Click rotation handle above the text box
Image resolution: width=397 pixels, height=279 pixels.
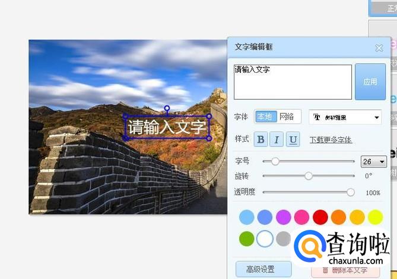167,108
